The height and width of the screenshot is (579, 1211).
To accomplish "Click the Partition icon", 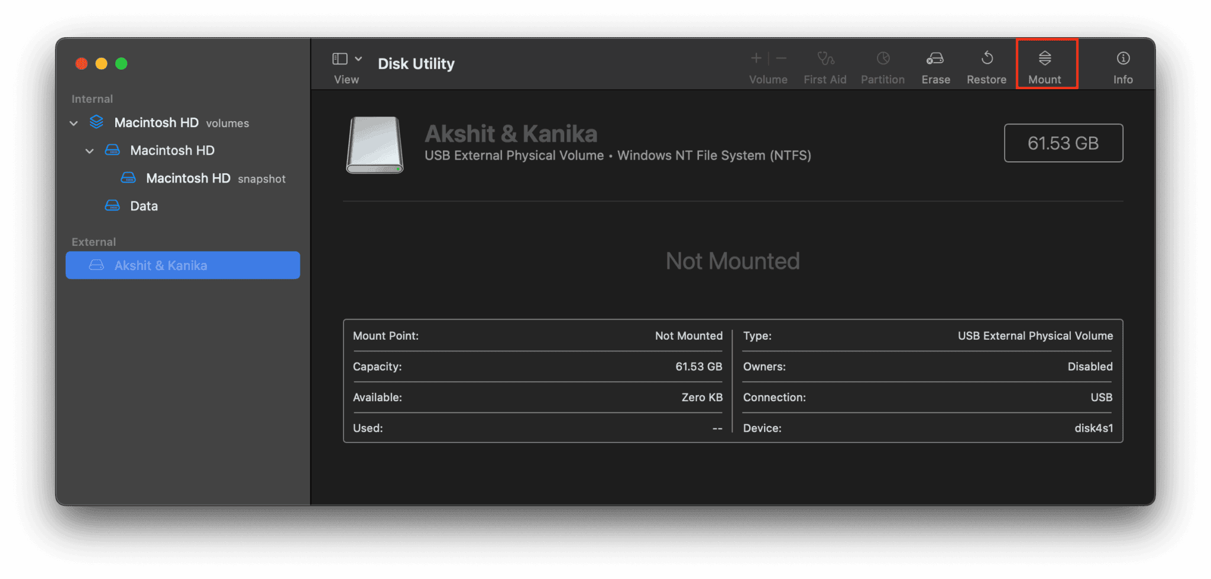I will (882, 58).
